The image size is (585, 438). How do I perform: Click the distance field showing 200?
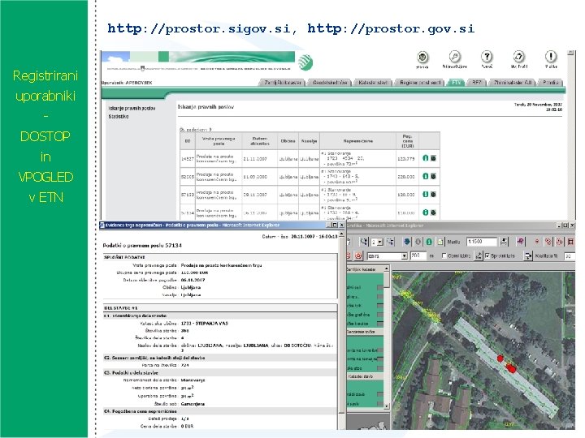click(418, 255)
